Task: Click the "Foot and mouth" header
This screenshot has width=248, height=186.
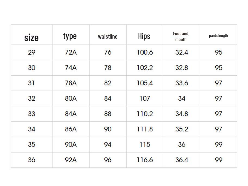Action: click(181, 36)
